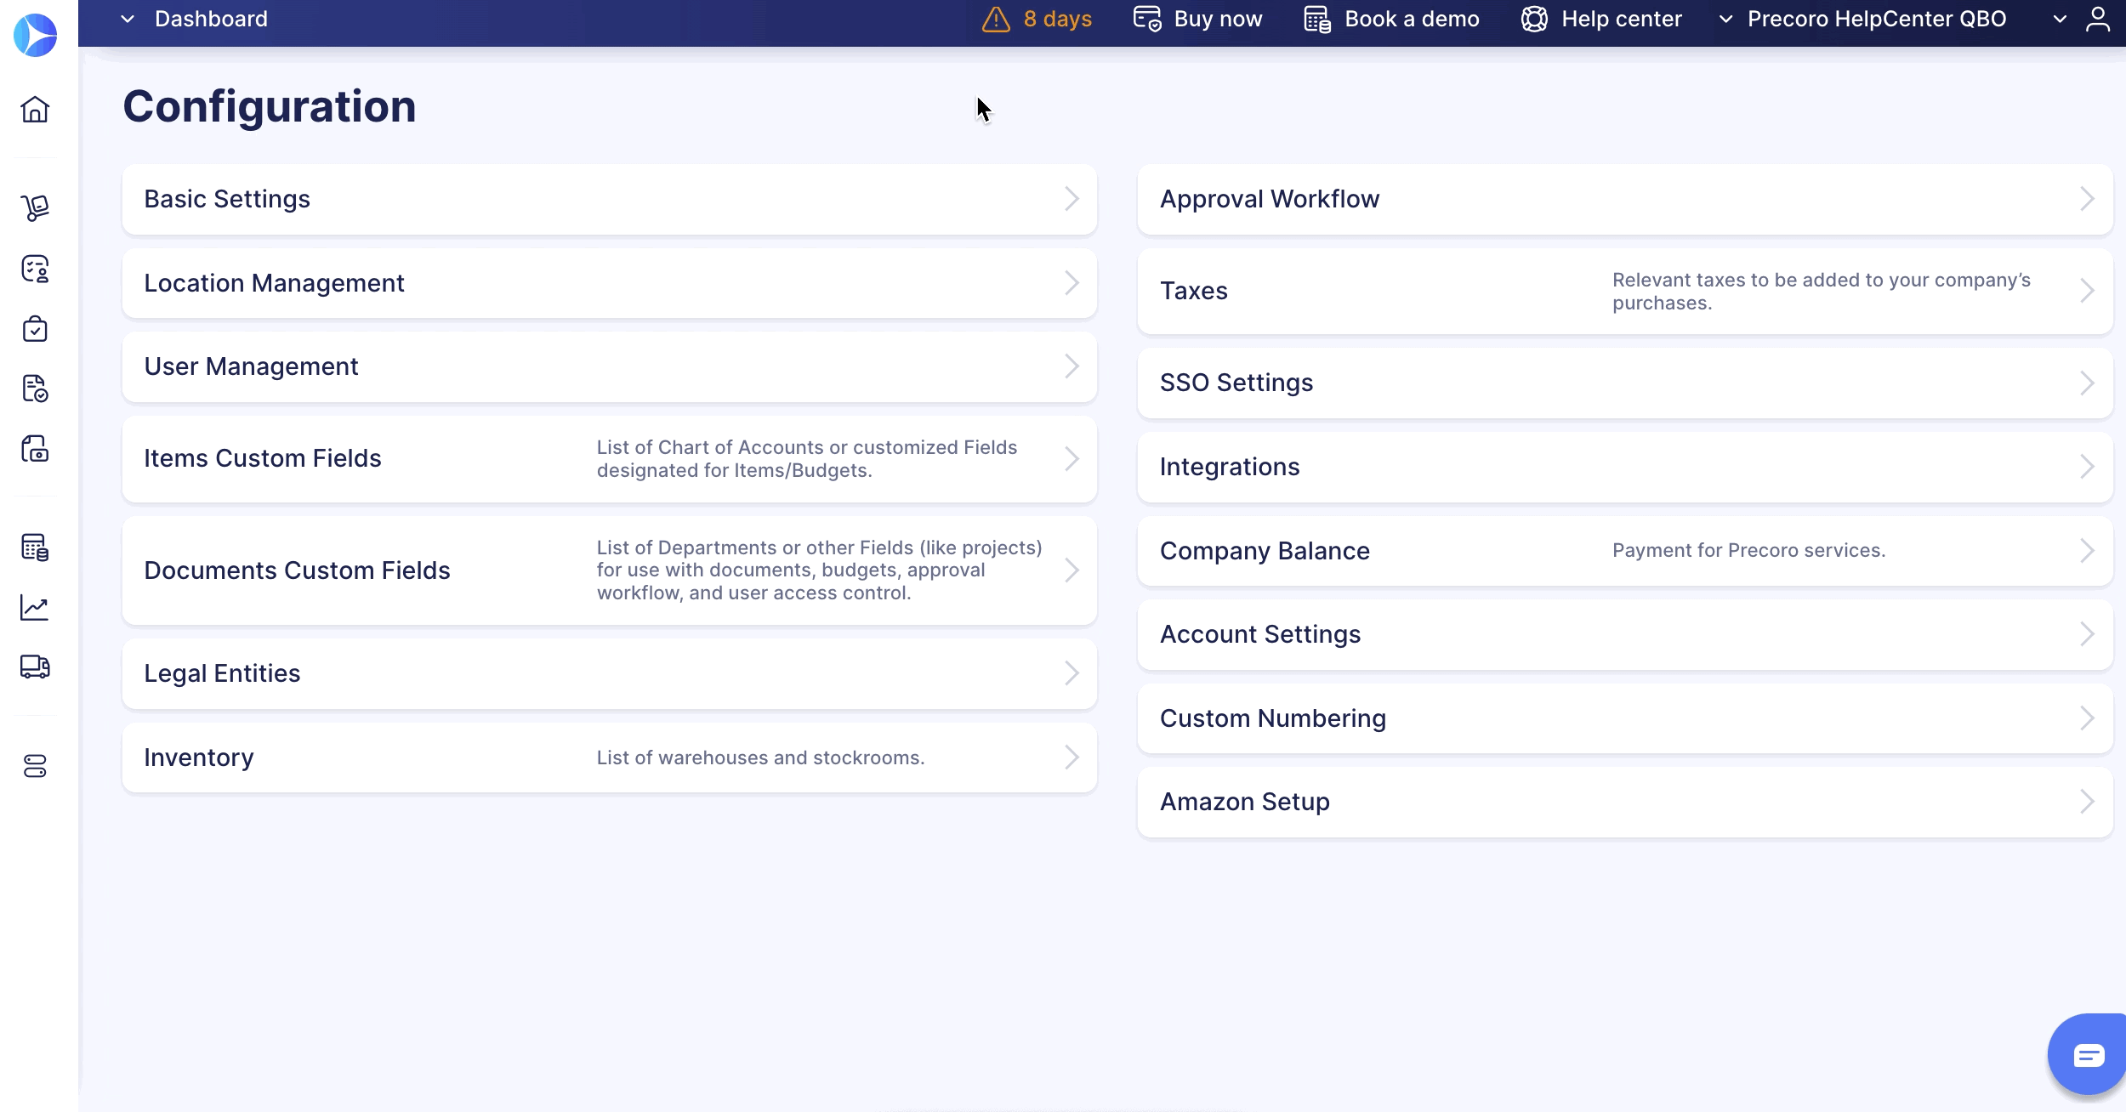Open the chat support bubble
2126x1112 pixels.
pos(2089,1055)
